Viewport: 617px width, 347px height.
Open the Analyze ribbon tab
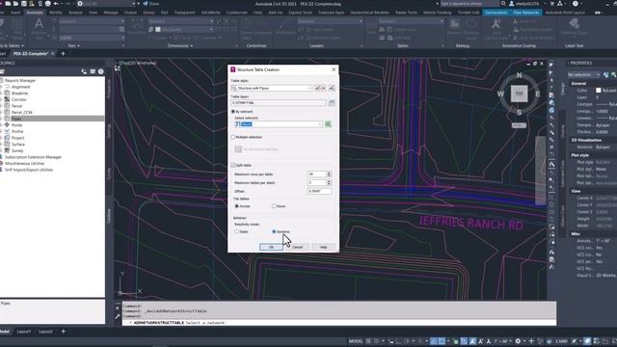[75, 13]
